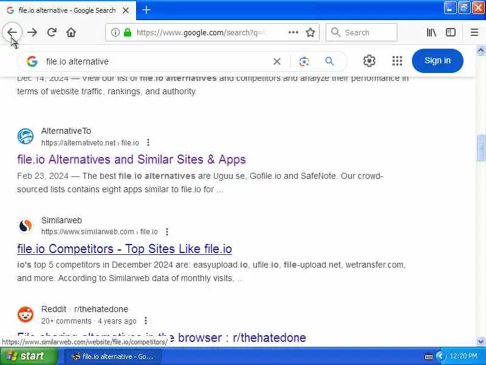Click the page scrollbar down arrow
Screen dimensions: 486x365
[481, 342]
